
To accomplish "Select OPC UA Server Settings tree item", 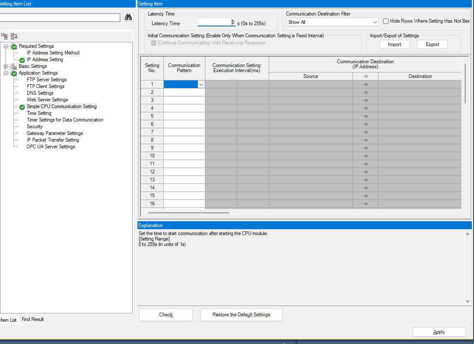I will pos(50,147).
